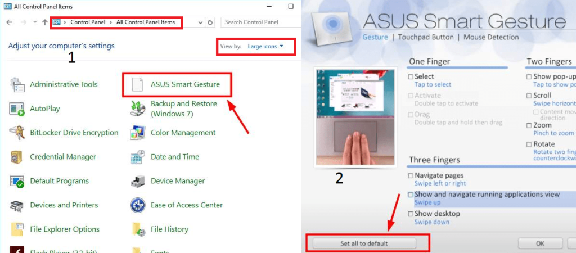
Task: Click the Set all to default button
Action: click(364, 243)
